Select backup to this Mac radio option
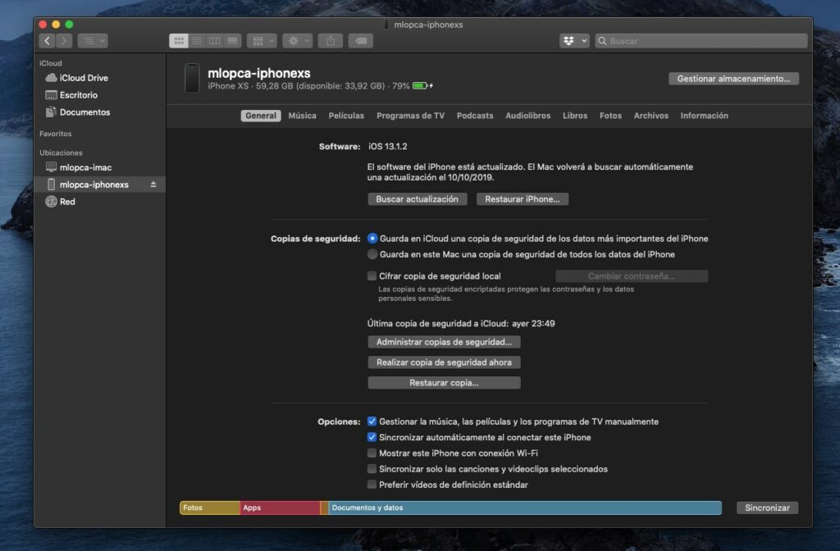840x551 pixels. click(372, 254)
